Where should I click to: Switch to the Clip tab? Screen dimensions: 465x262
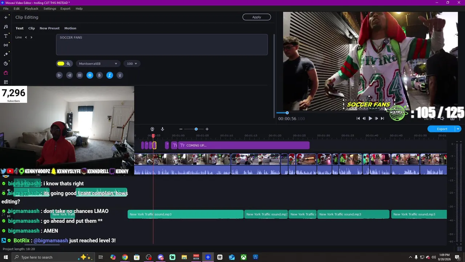(x=32, y=28)
